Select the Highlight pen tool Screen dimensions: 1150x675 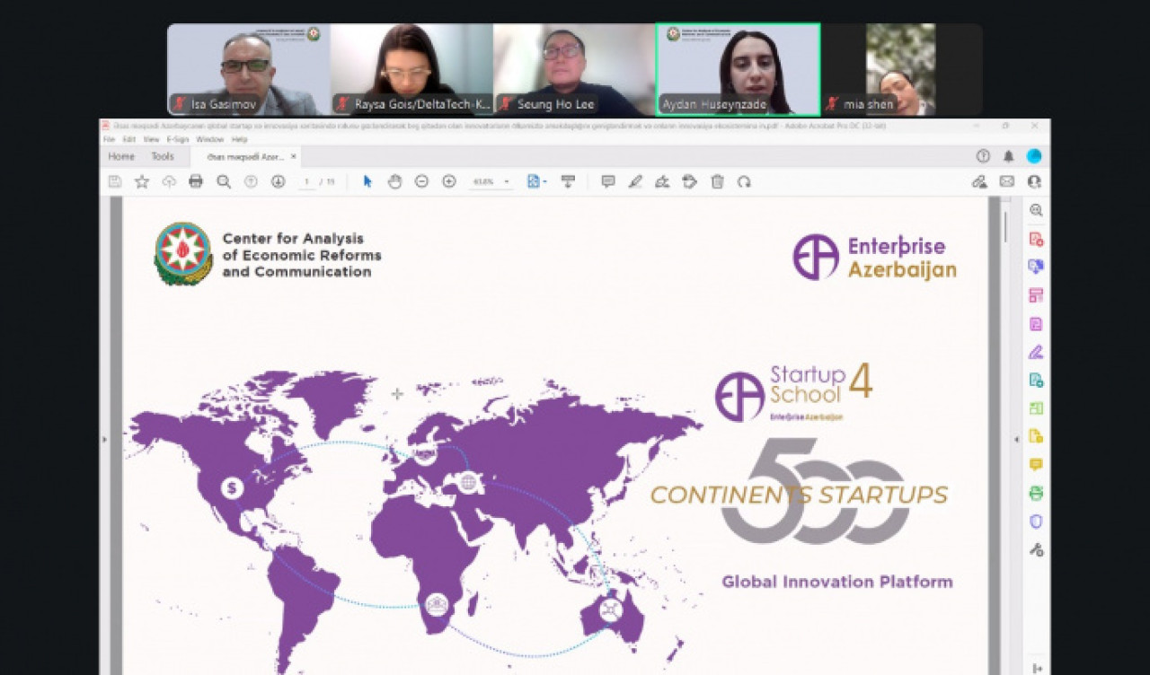pyautogui.click(x=635, y=181)
